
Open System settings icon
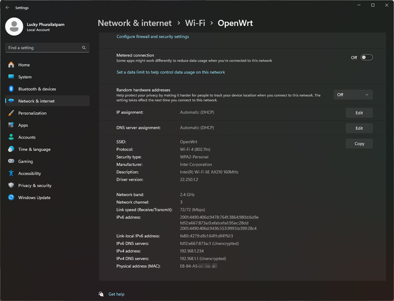point(11,77)
